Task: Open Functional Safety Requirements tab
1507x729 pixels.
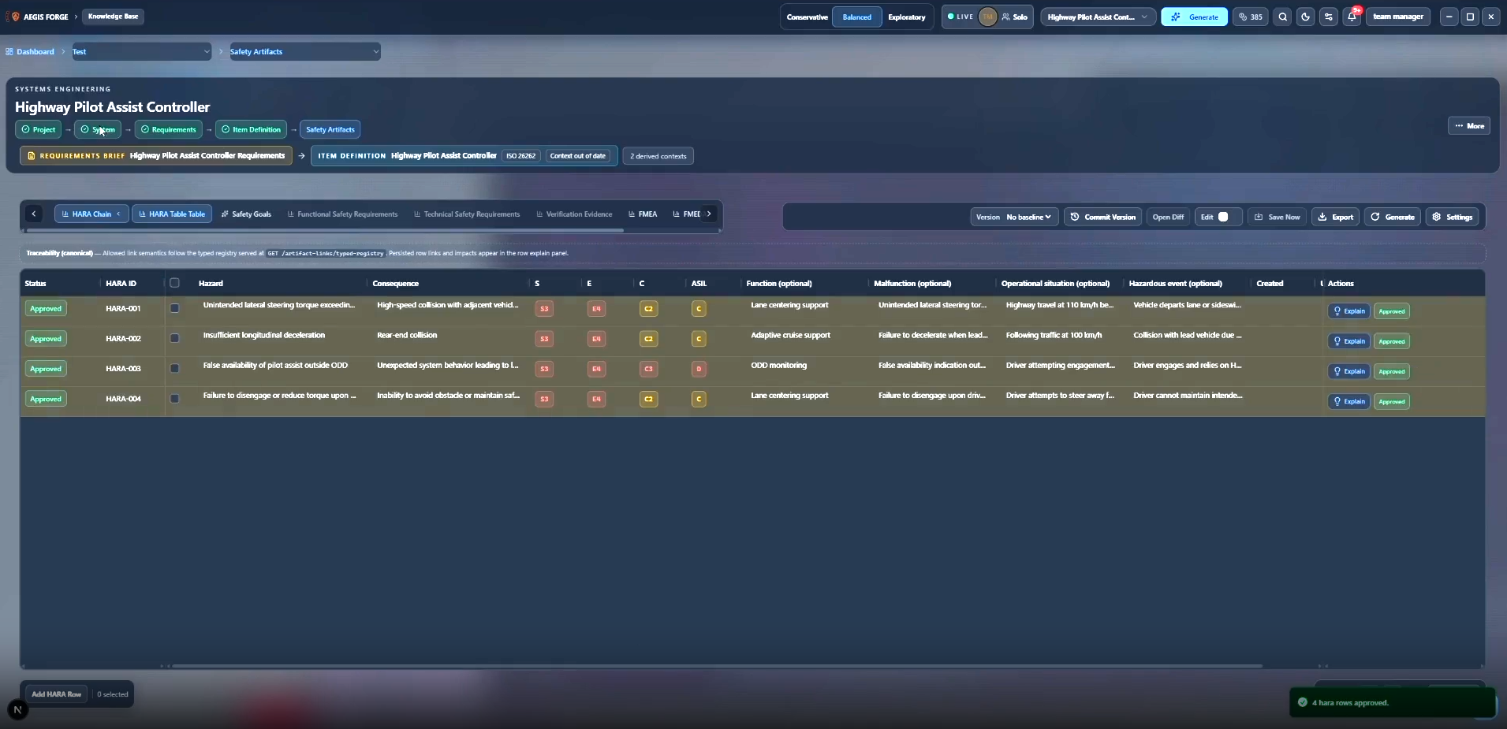Action: coord(342,214)
